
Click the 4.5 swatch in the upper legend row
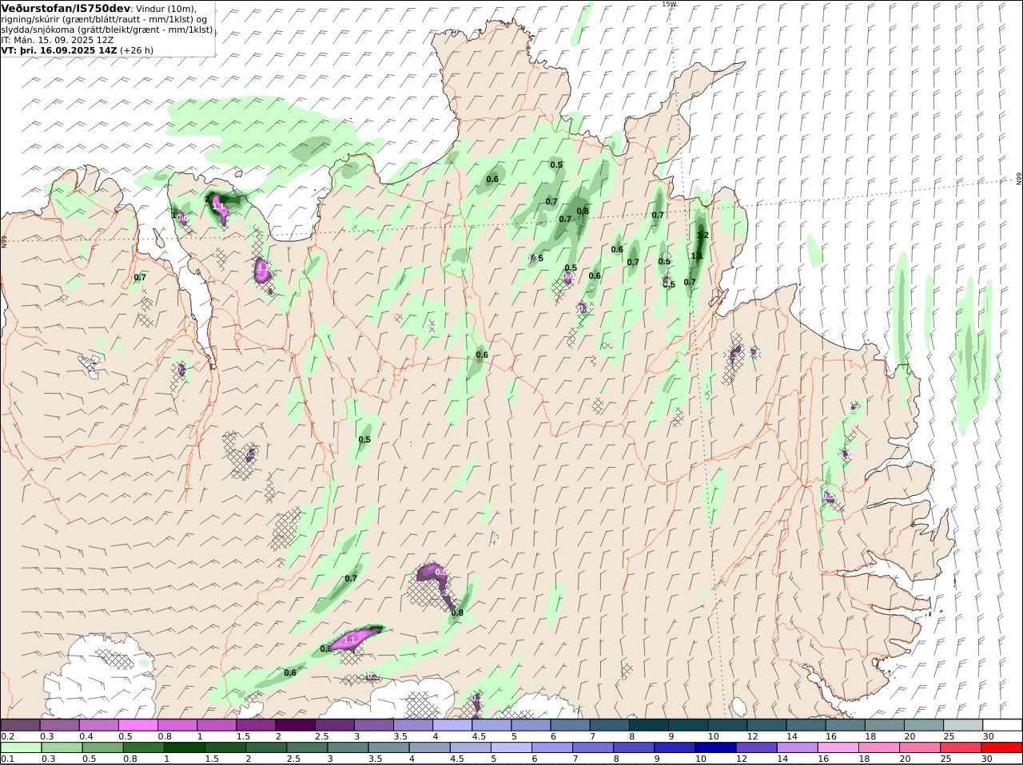[x=492, y=725]
